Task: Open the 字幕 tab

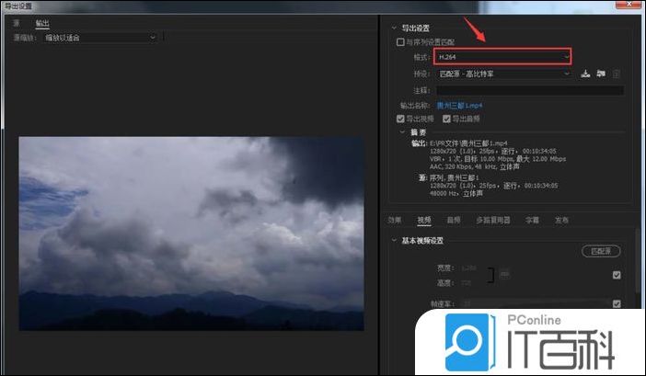Action: 532,220
